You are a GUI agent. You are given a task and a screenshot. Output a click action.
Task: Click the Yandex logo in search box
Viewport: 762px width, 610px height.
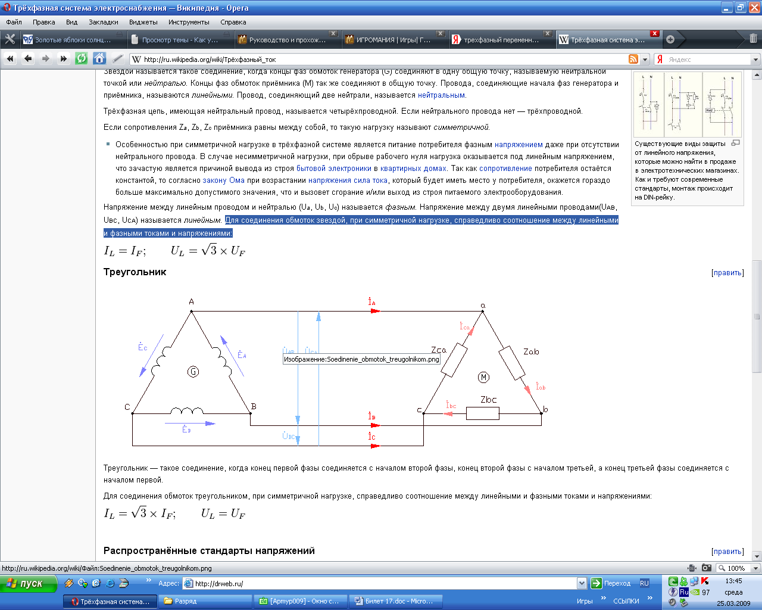pyautogui.click(x=660, y=59)
